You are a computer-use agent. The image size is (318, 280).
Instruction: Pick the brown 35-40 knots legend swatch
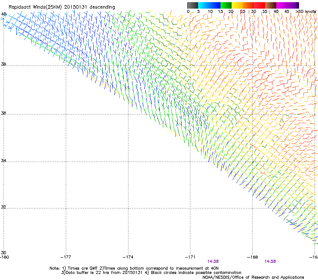point(271,5)
